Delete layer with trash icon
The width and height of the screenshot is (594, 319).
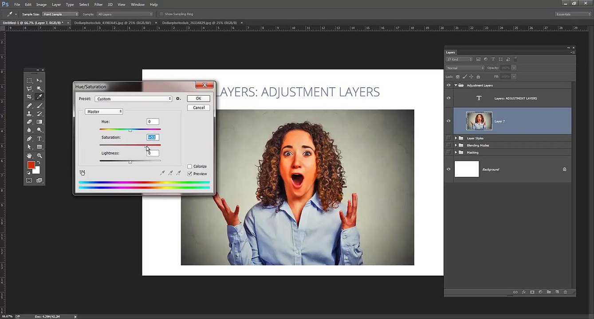click(565, 292)
